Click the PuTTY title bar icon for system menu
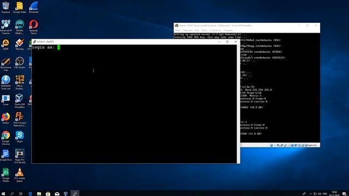Image resolution: width=349 pixels, height=196 pixels. tap(34, 41)
